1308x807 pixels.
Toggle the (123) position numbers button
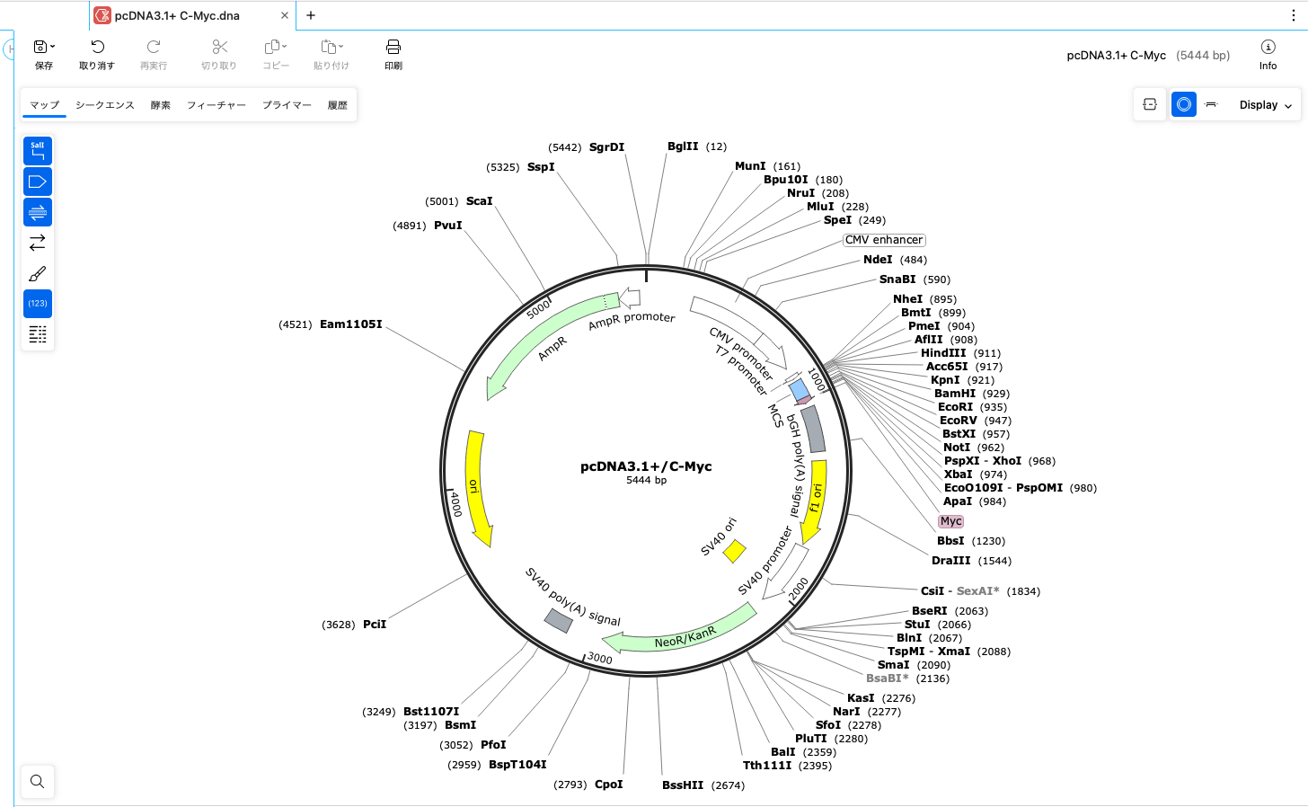pos(38,304)
